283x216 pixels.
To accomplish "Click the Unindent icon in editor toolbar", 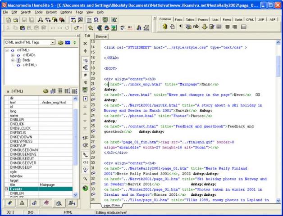I will click(x=85, y=145).
